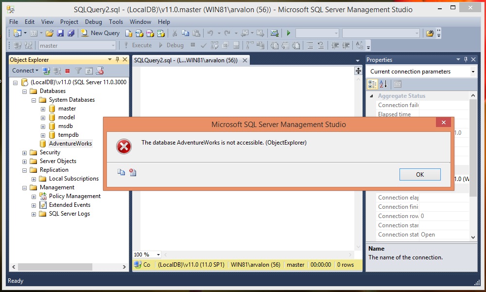This screenshot has height=292, width=486.
Task: Open the View menu
Action: coord(48,22)
